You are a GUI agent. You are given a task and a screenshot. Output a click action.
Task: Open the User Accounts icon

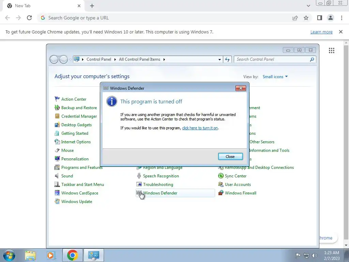[221, 184]
